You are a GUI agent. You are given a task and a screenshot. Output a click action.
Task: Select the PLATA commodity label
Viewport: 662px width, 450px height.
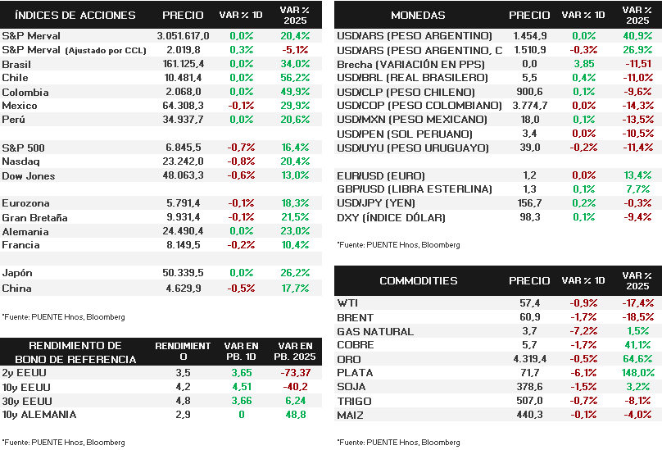click(354, 373)
